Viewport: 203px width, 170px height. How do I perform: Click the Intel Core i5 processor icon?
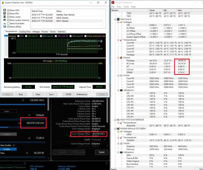pyautogui.click(x=118, y=19)
